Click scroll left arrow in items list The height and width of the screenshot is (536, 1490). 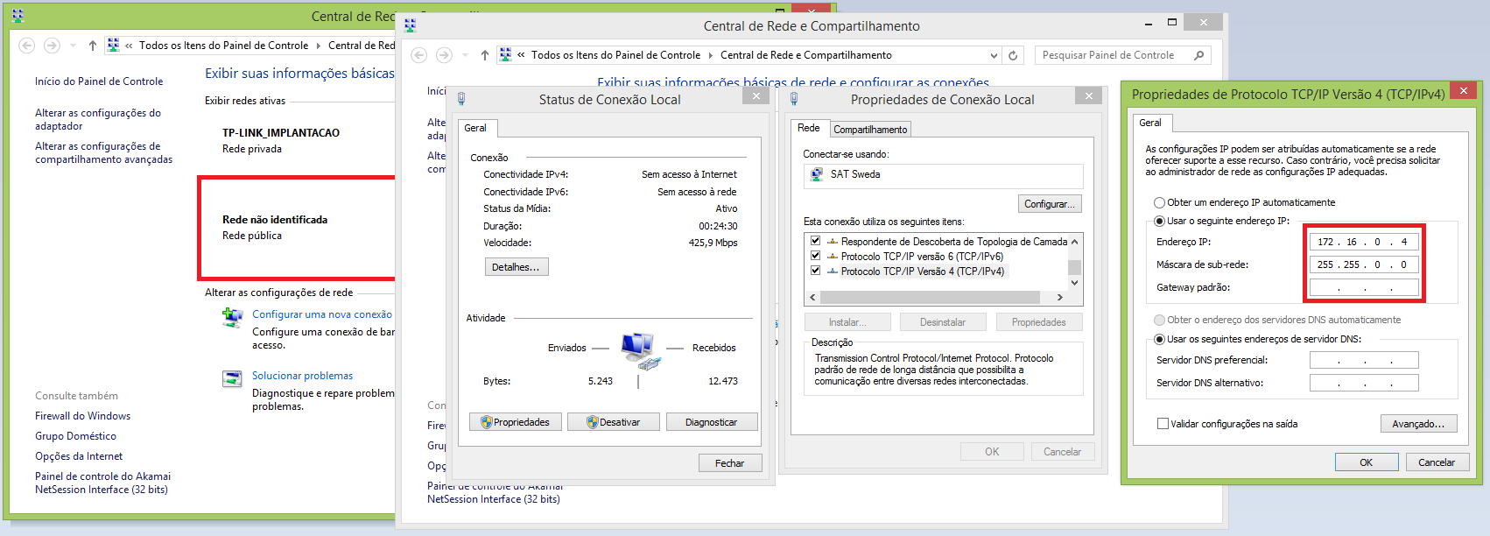point(813,297)
